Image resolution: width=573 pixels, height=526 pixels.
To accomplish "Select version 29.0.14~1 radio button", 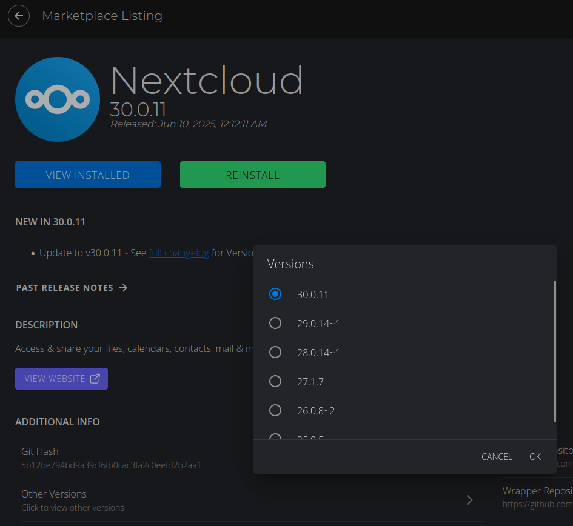I will [275, 323].
